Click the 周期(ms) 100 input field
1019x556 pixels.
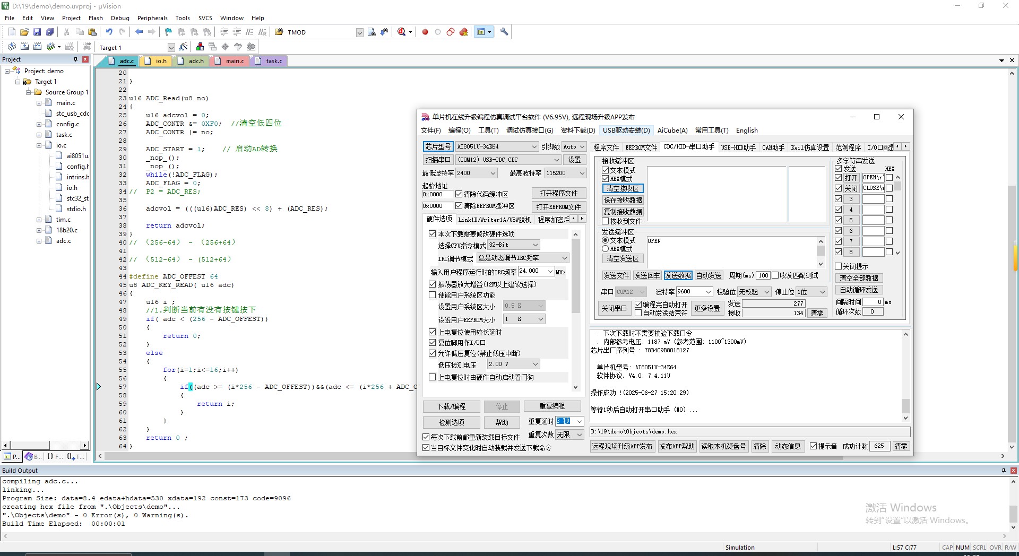(763, 275)
